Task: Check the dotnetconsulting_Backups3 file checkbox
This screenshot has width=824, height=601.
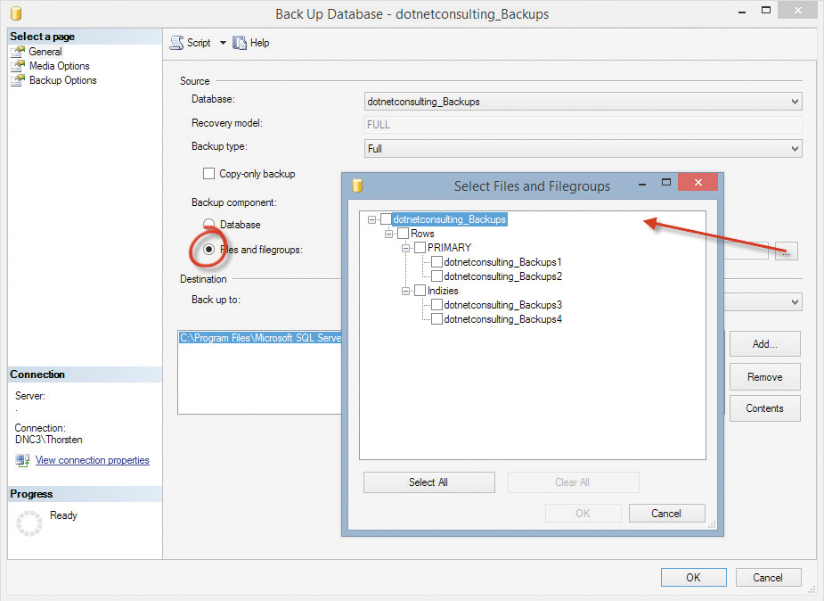Action: [x=436, y=304]
